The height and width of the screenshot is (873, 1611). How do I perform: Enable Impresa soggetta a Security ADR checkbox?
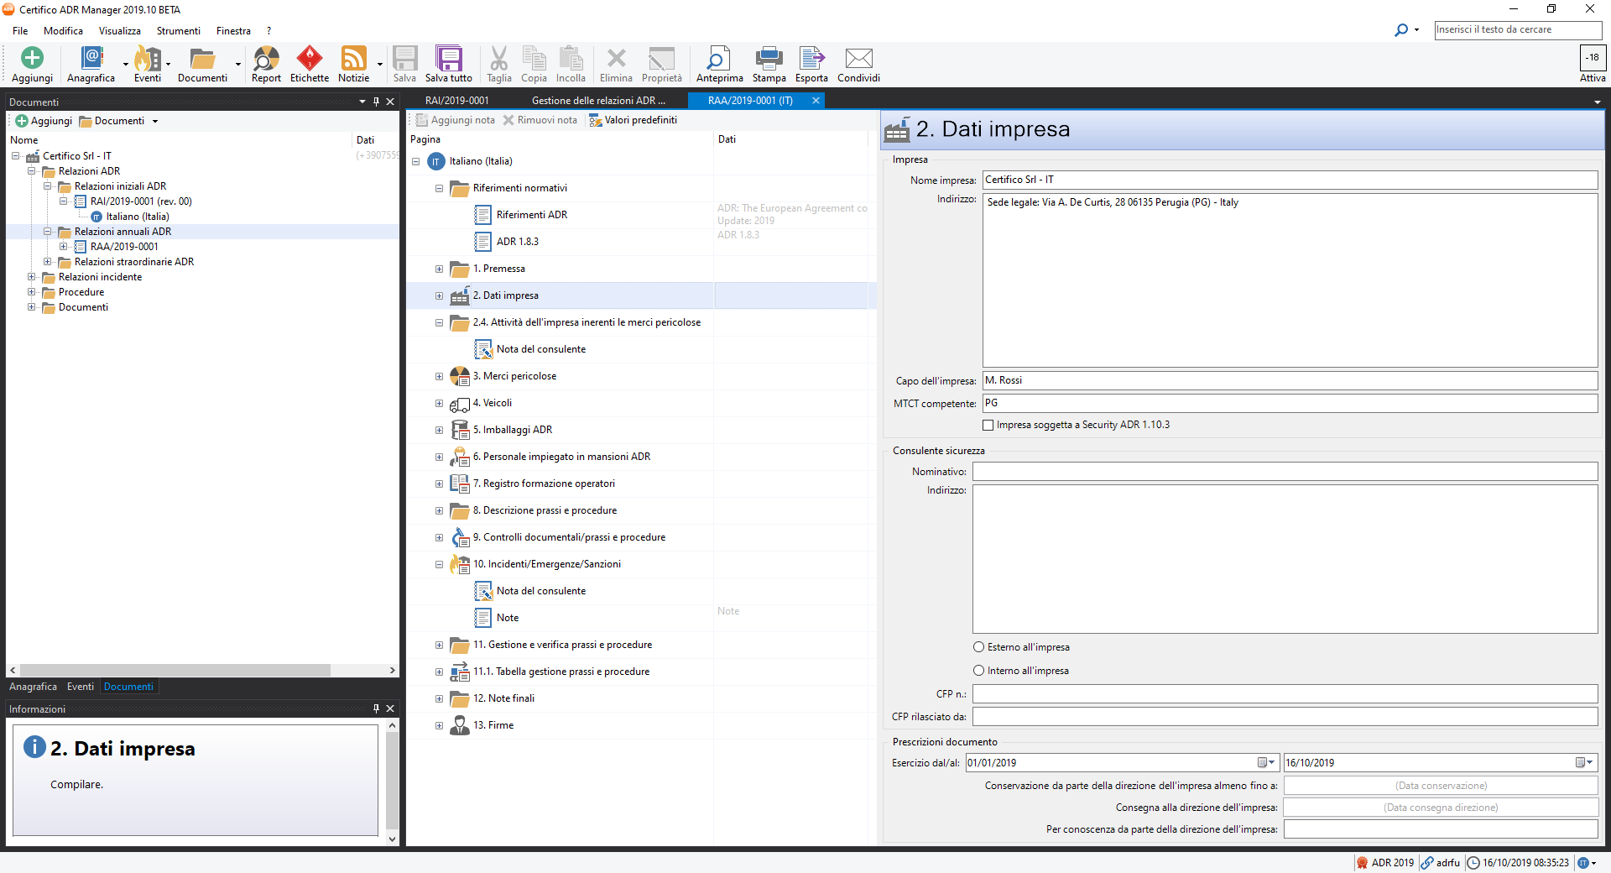click(988, 426)
